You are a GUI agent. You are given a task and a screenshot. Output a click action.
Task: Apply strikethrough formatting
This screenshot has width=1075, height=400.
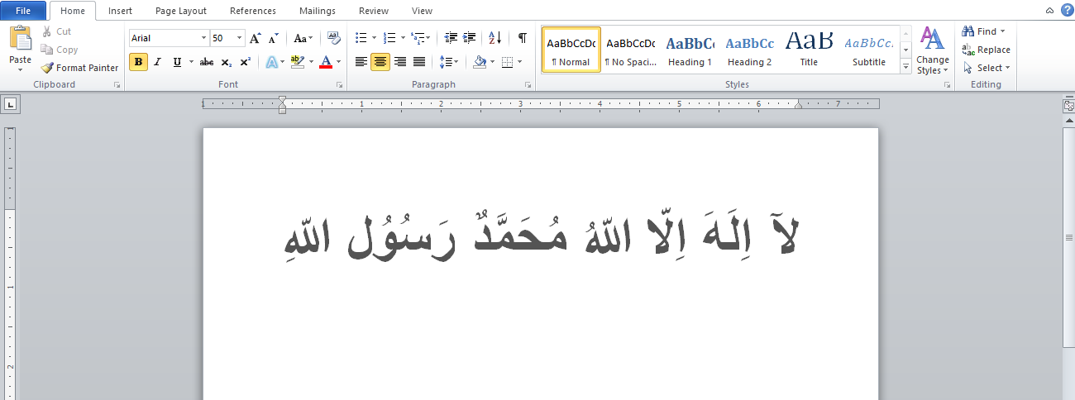tap(207, 62)
